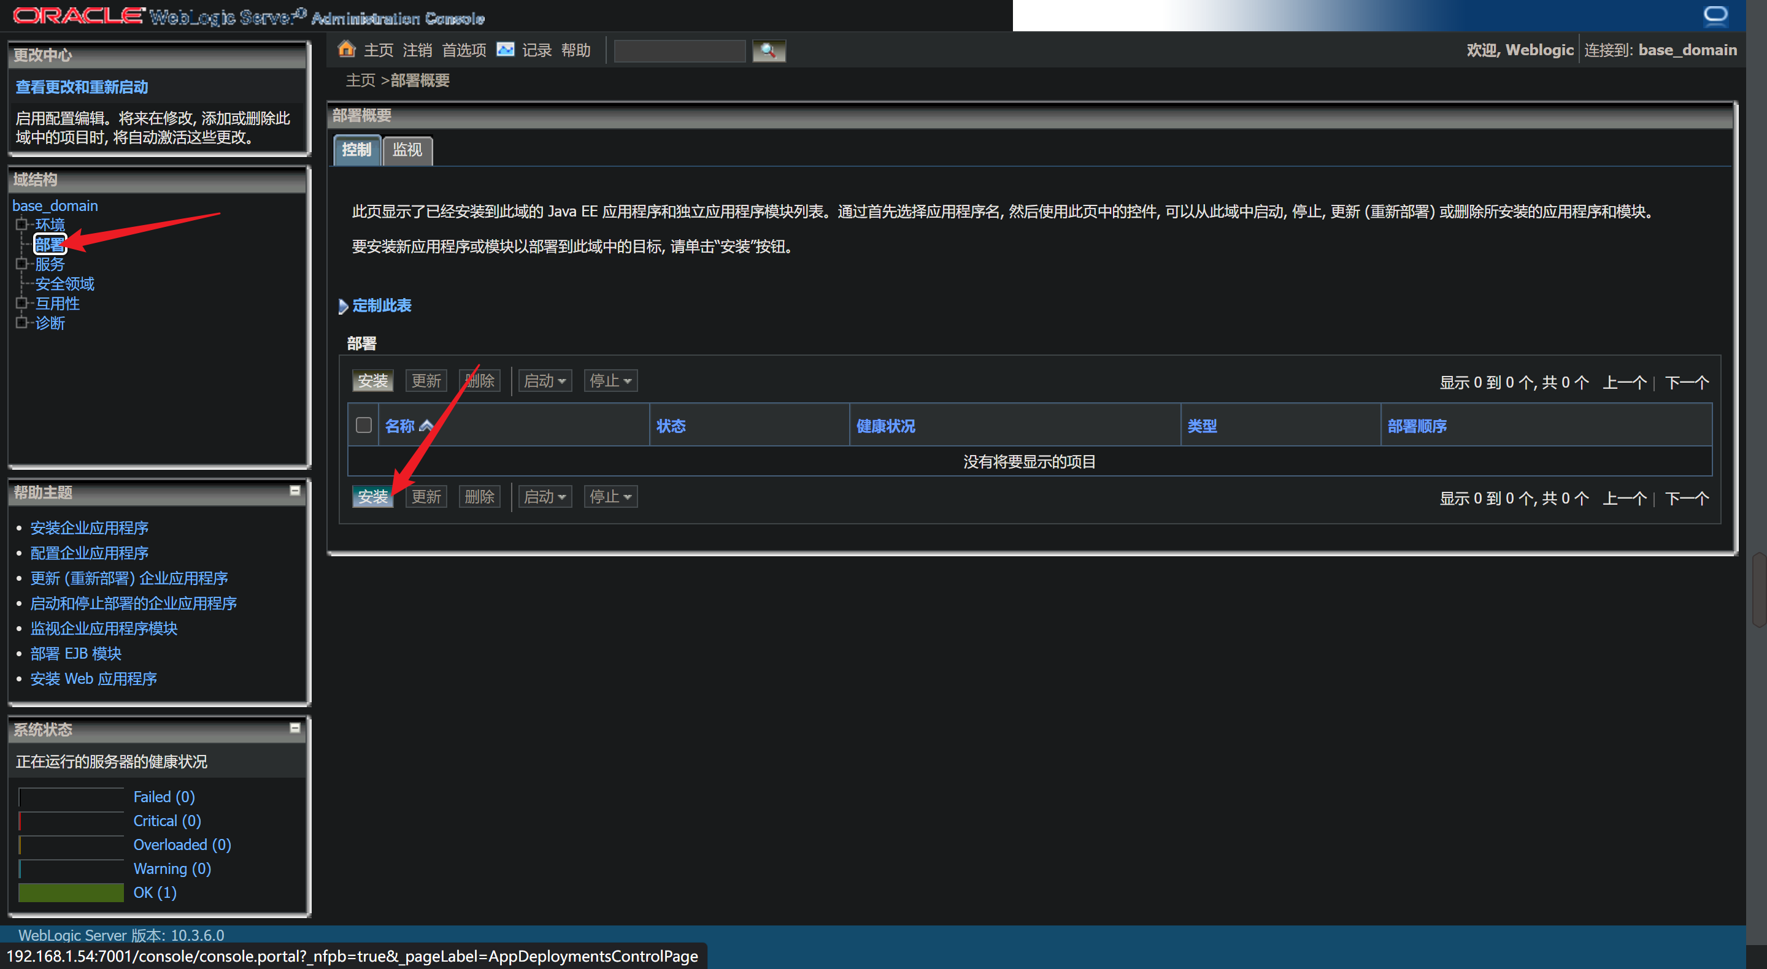This screenshot has height=969, width=1767.
Task: Minimize the Help Topics panel
Action: [x=295, y=491]
